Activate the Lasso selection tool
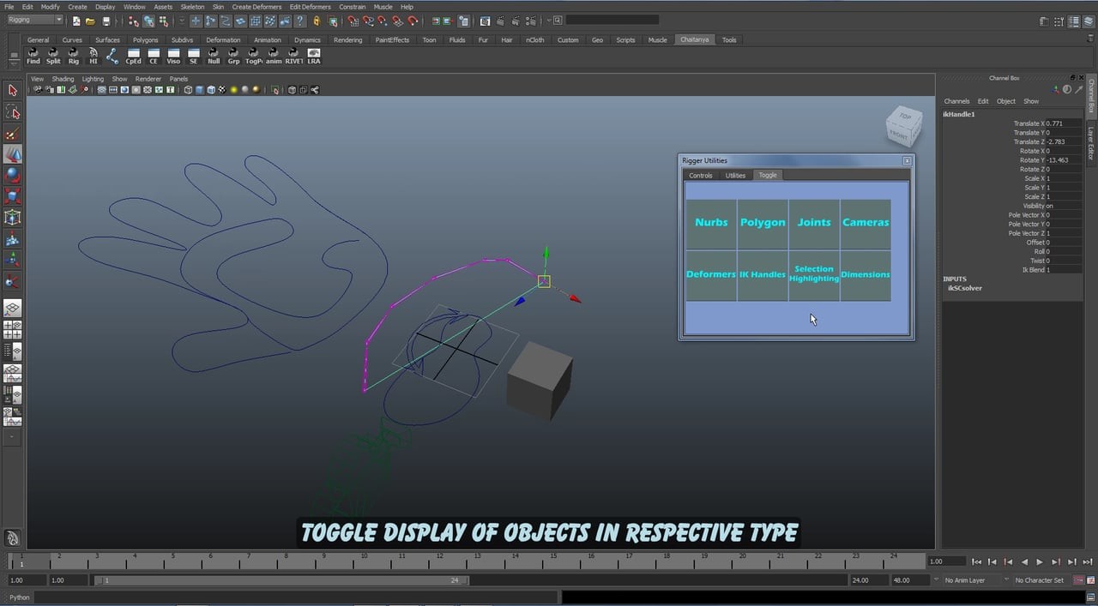Image resolution: width=1098 pixels, height=606 pixels. 13,111
